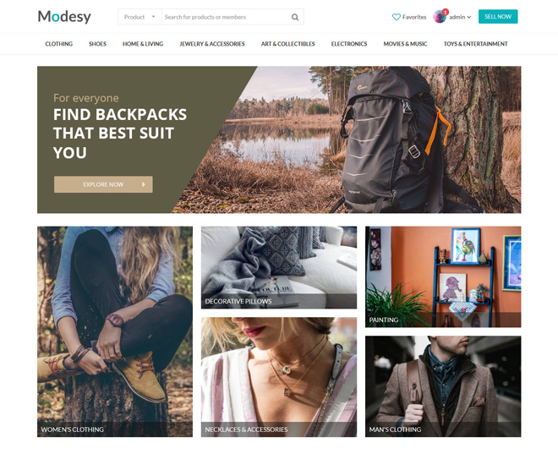Viewport: 558px width, 454px height.
Task: Click the admin profile avatar
Action: [440, 16]
